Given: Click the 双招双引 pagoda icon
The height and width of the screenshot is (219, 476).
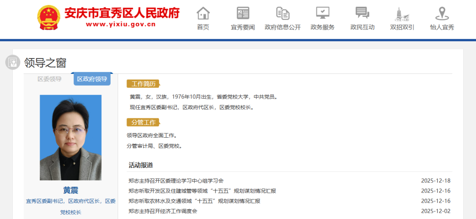Looking at the screenshot, I should [x=402, y=13].
